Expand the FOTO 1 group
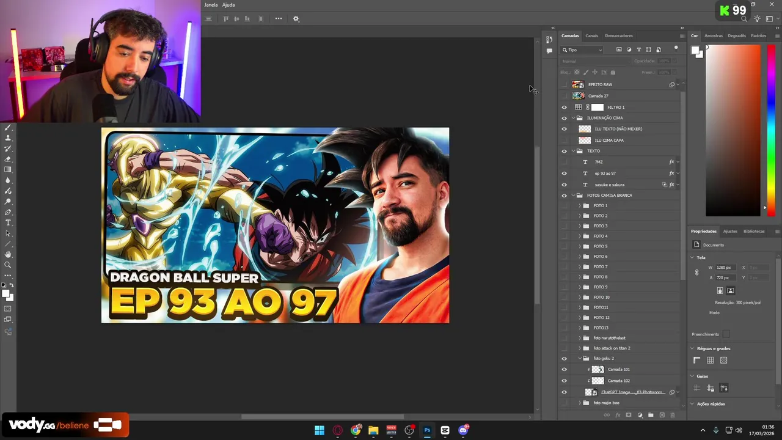Image resolution: width=782 pixels, height=440 pixels. click(x=580, y=206)
